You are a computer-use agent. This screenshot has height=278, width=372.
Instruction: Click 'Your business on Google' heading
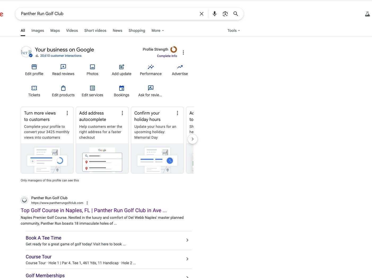(x=64, y=50)
